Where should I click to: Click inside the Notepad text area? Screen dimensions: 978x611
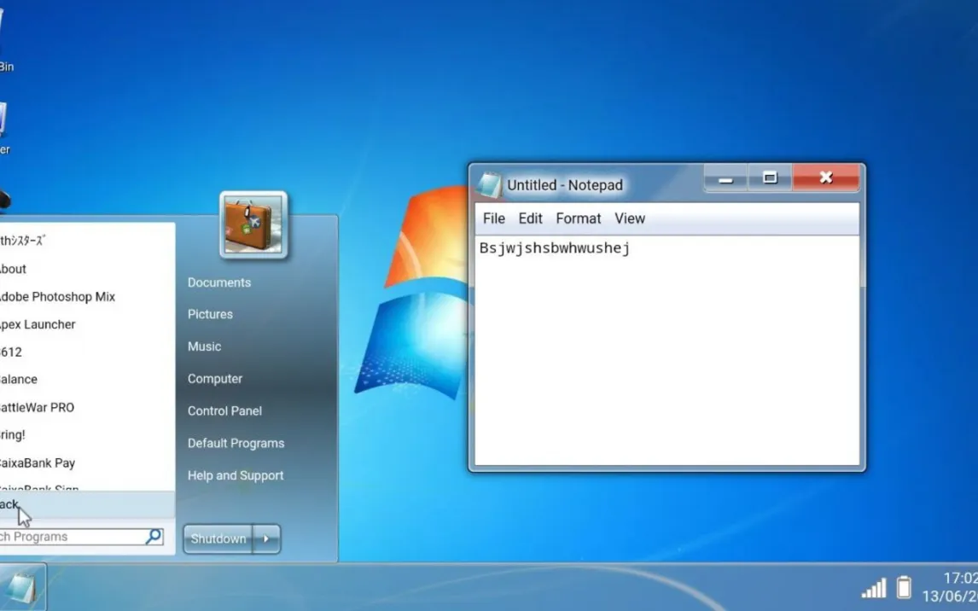click(666, 358)
